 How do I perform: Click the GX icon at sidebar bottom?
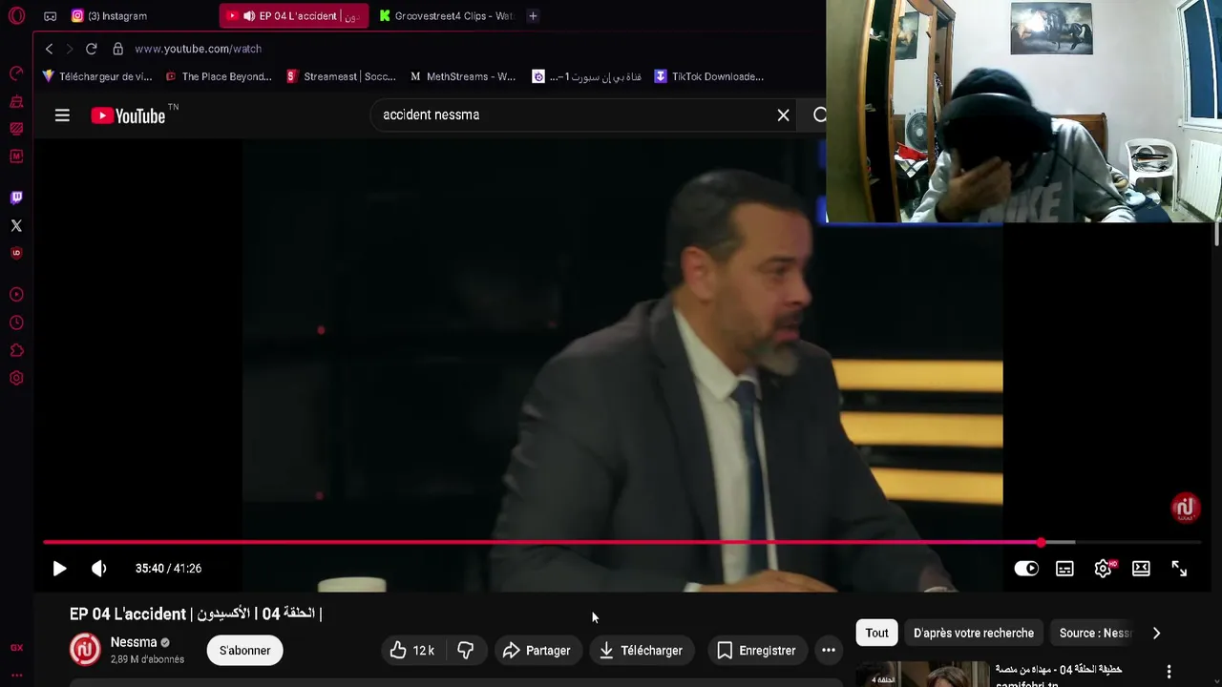pyautogui.click(x=16, y=647)
